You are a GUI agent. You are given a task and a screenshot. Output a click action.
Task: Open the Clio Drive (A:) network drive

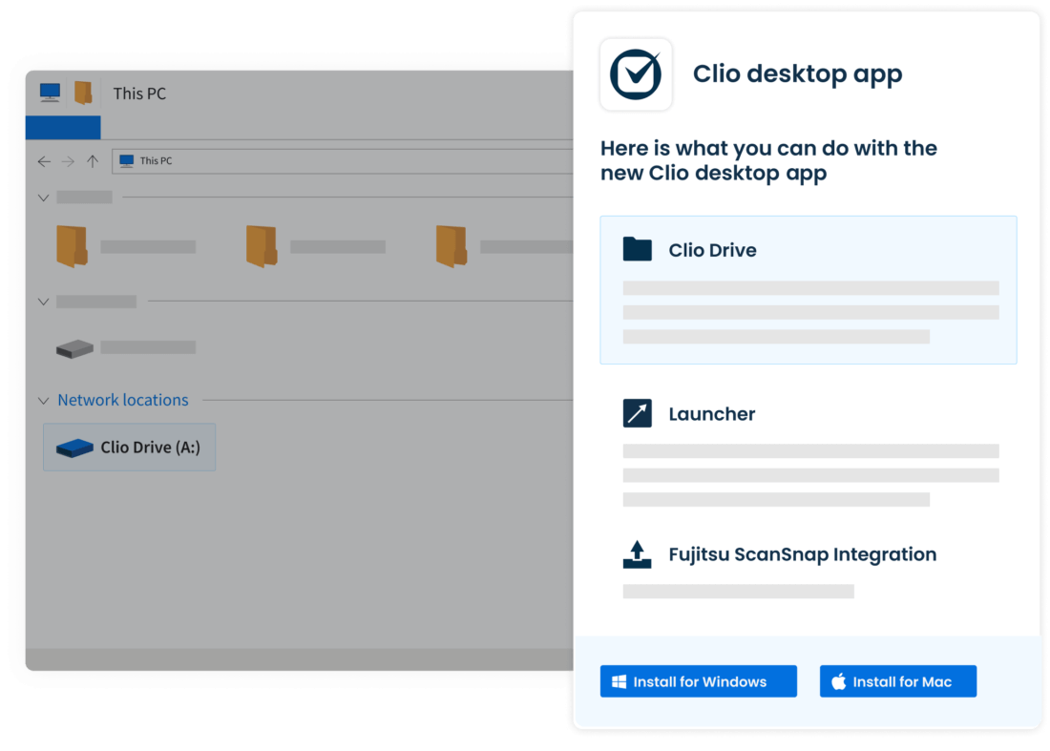129,446
